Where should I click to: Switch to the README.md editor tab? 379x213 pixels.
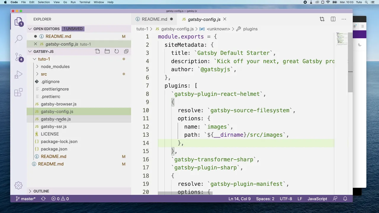point(154,19)
